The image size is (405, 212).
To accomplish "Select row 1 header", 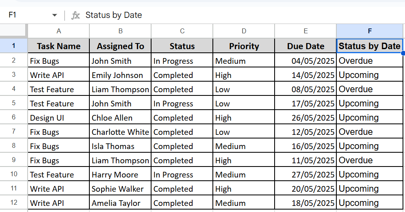I will [x=13, y=46].
